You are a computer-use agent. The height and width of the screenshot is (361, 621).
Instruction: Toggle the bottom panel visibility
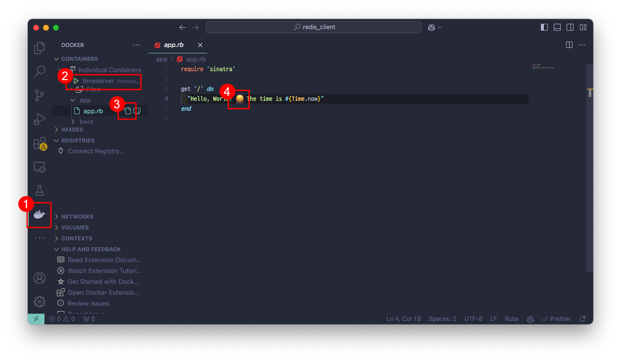[x=557, y=27]
